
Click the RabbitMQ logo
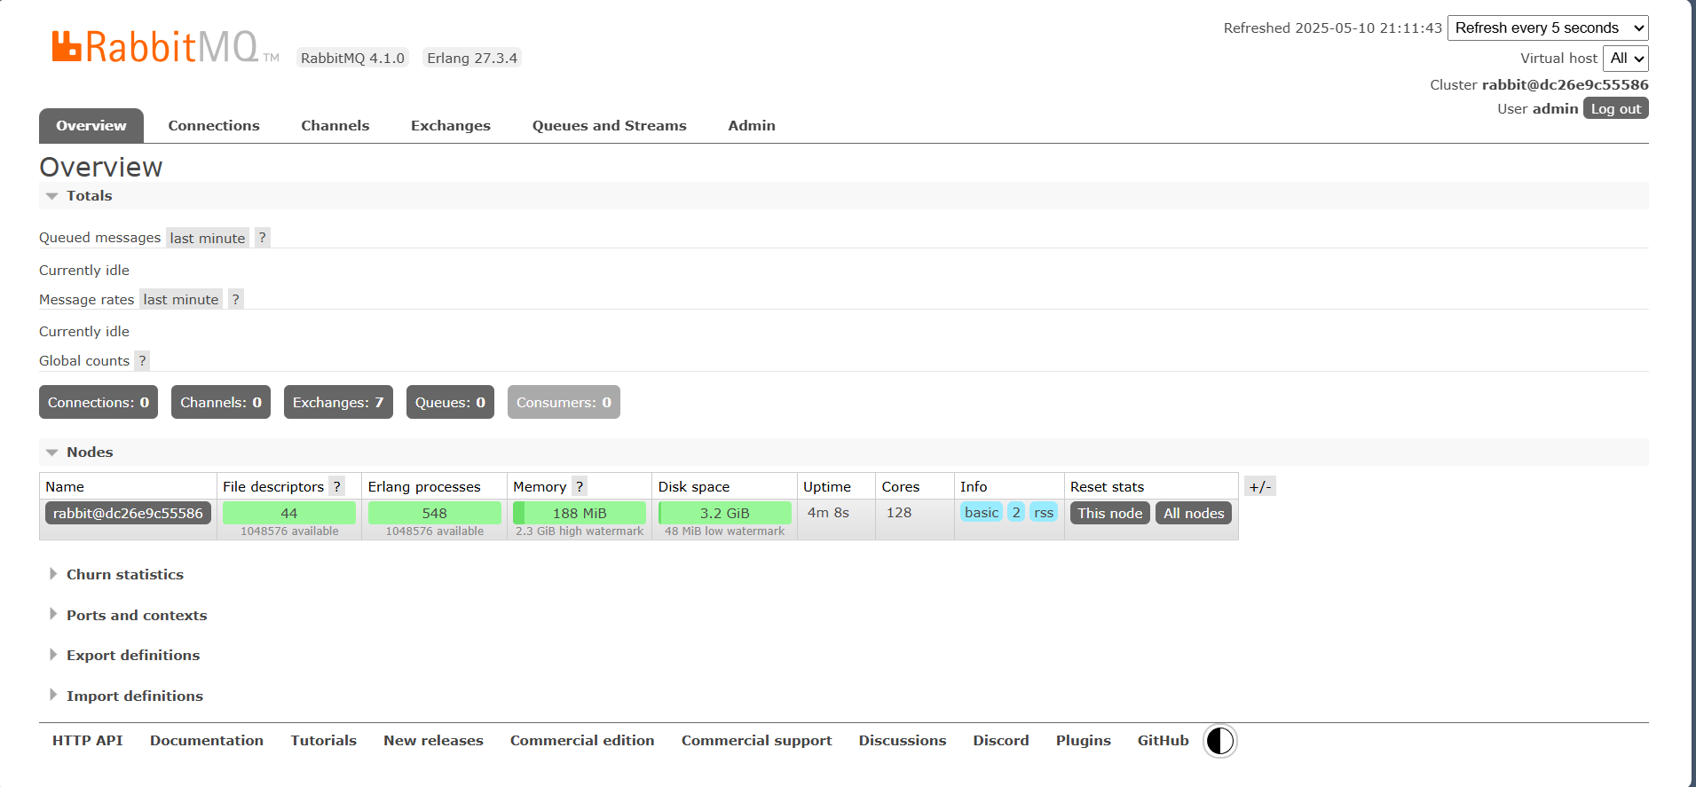point(155,47)
